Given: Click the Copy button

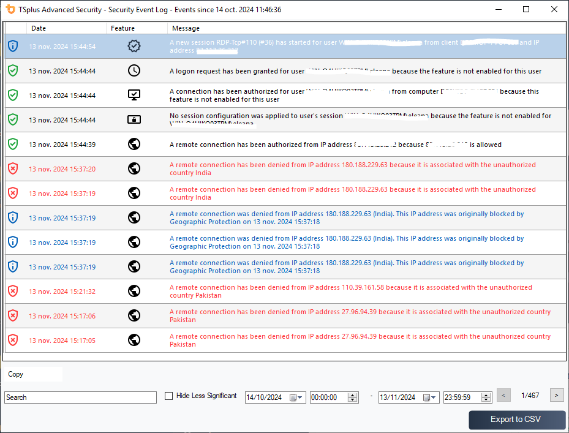Looking at the screenshot, I should (16, 374).
